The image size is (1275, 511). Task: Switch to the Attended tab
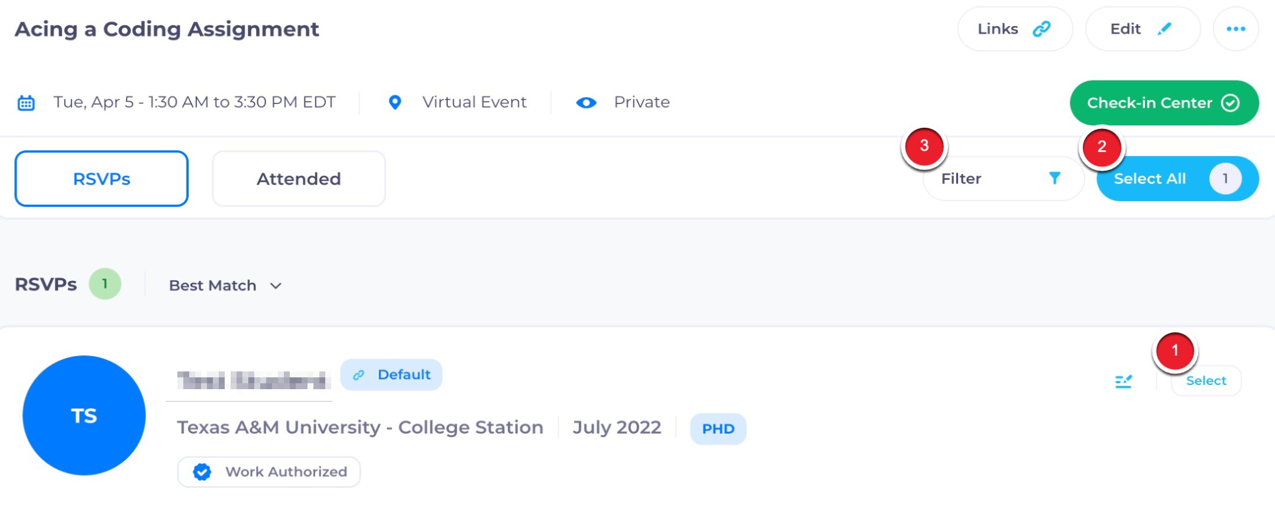click(x=299, y=179)
